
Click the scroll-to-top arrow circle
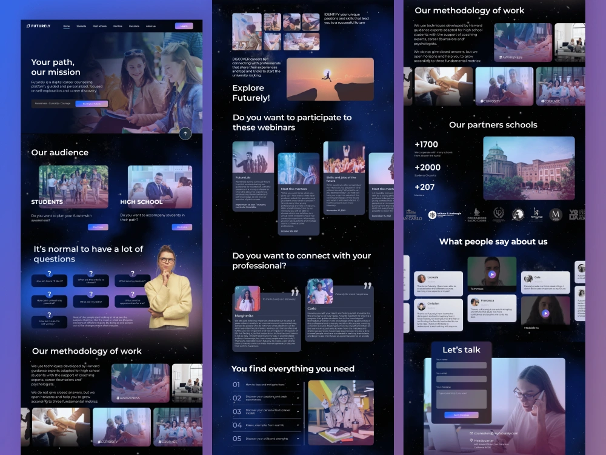click(185, 133)
